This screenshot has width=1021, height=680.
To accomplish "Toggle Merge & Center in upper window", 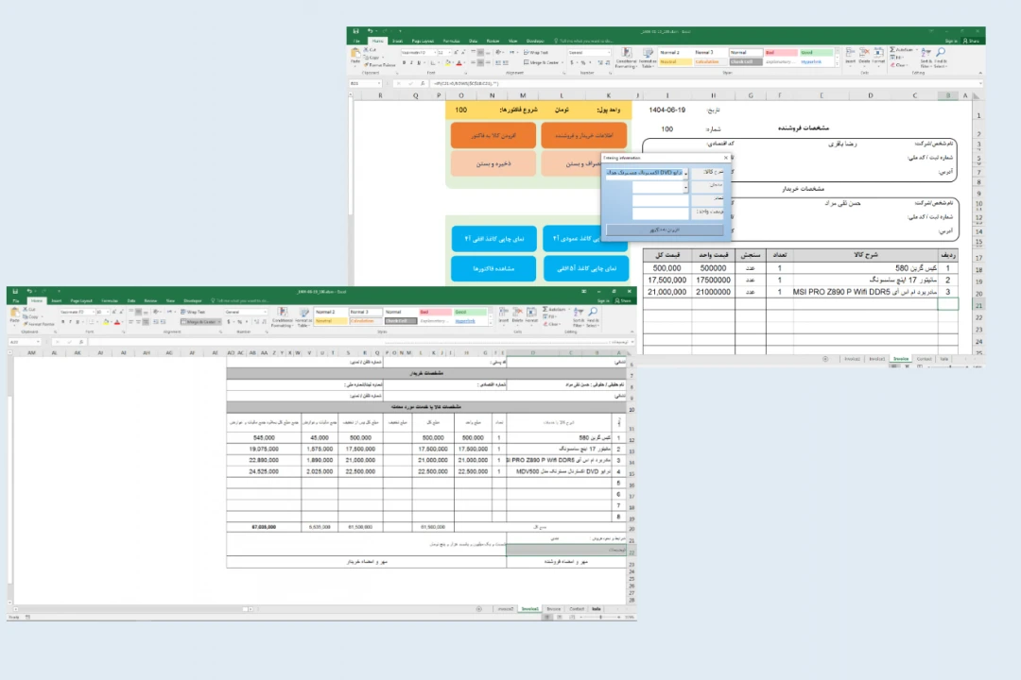I will pyautogui.click(x=542, y=62).
